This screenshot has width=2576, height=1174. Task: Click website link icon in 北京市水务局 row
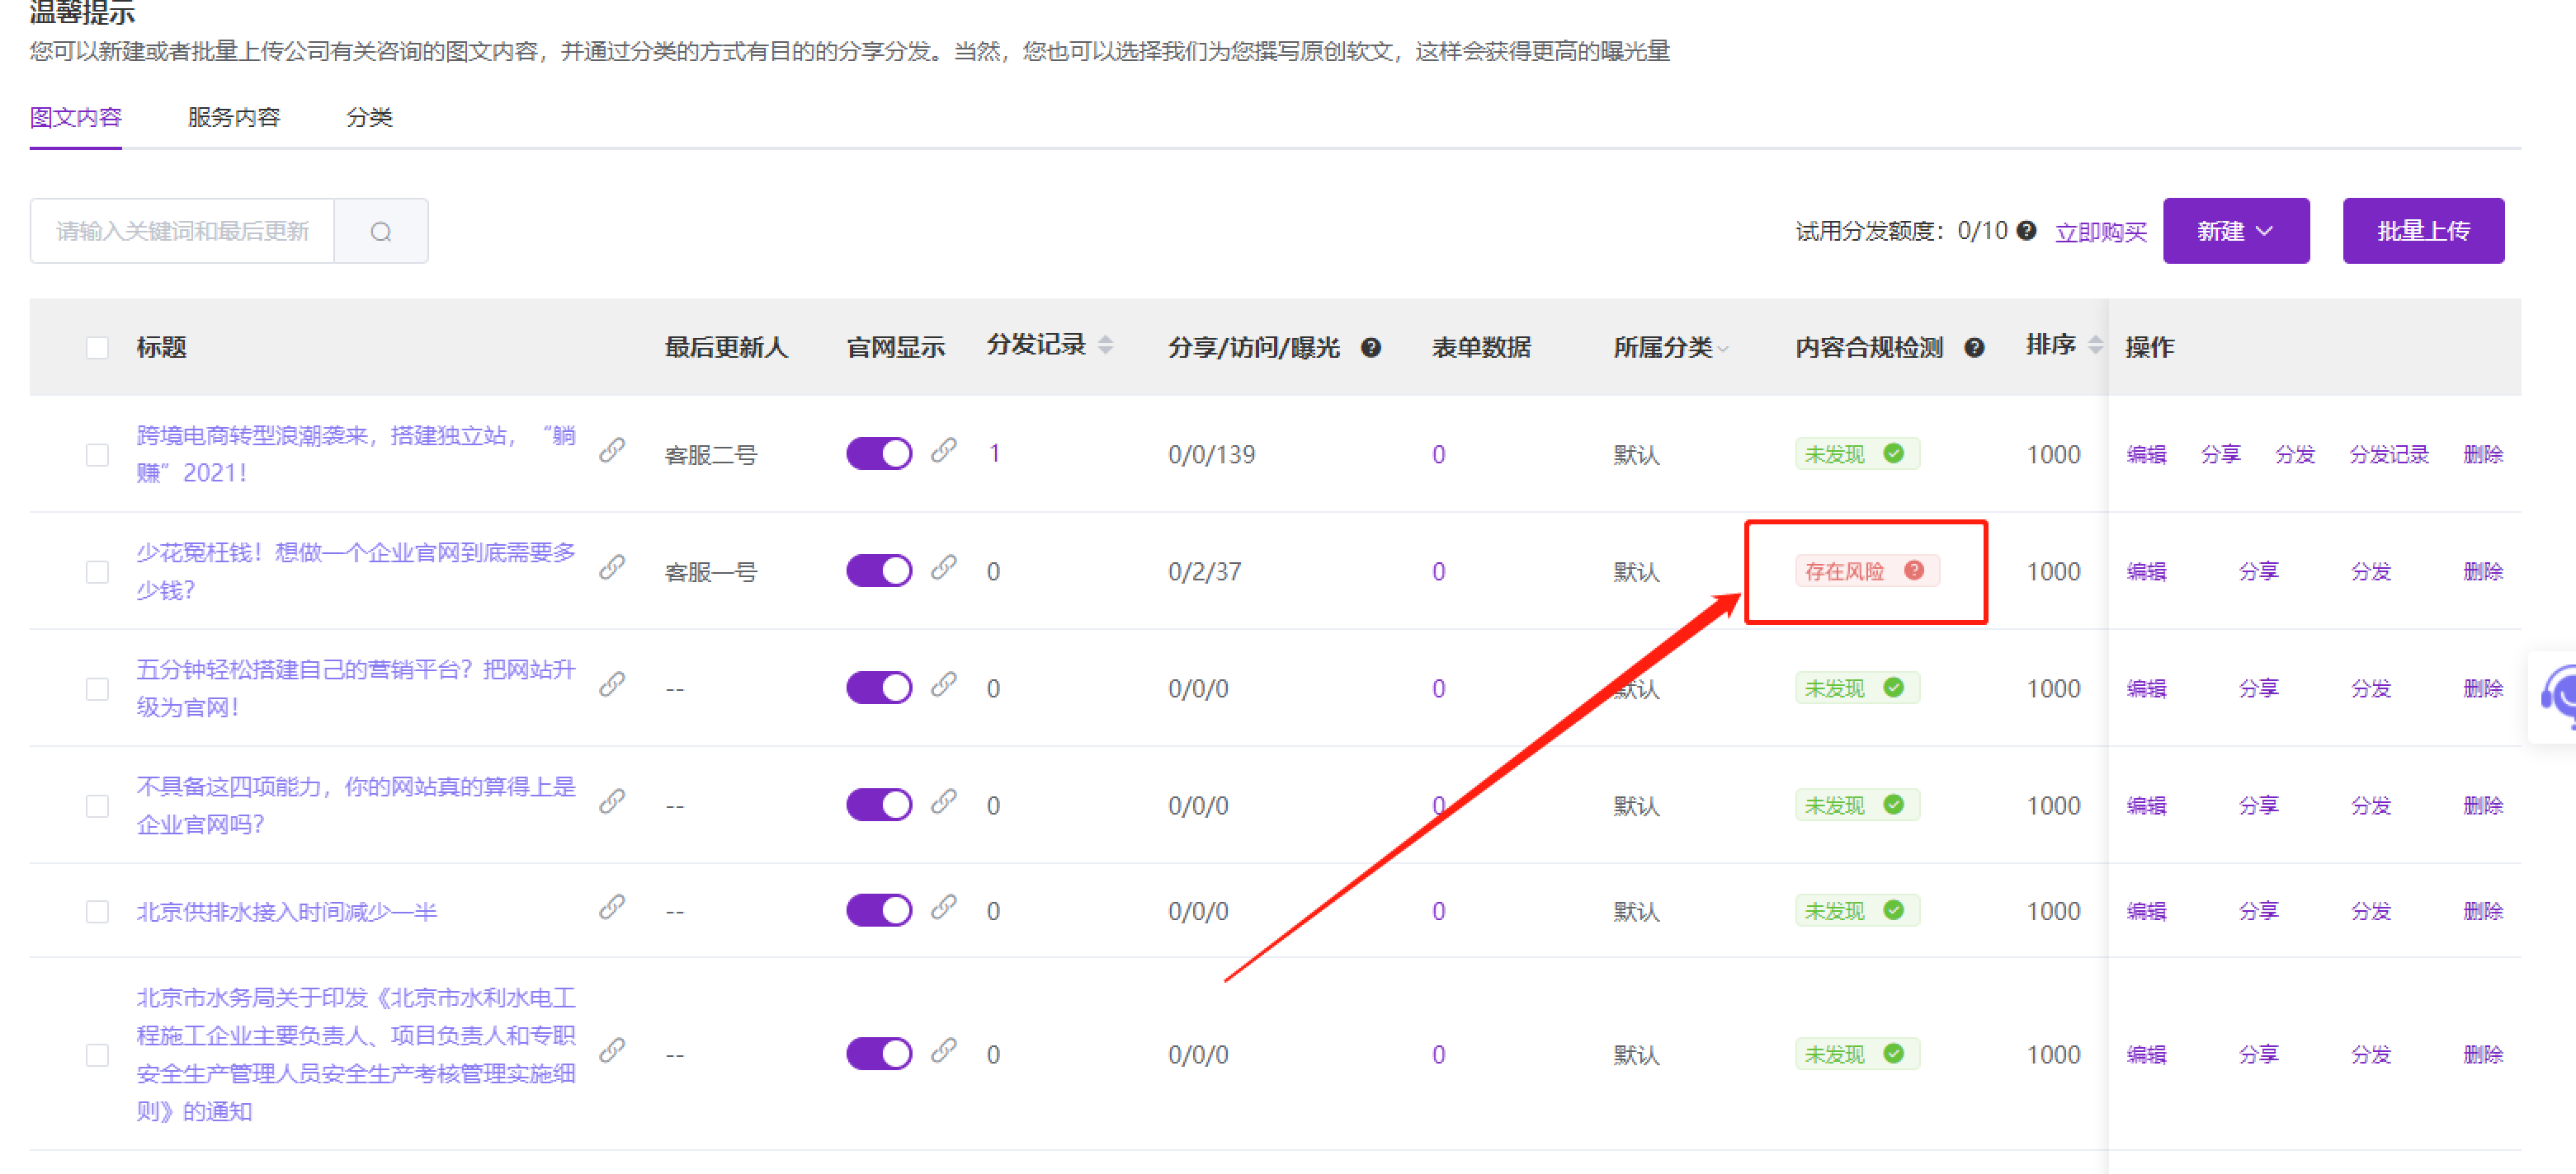coord(943,1050)
